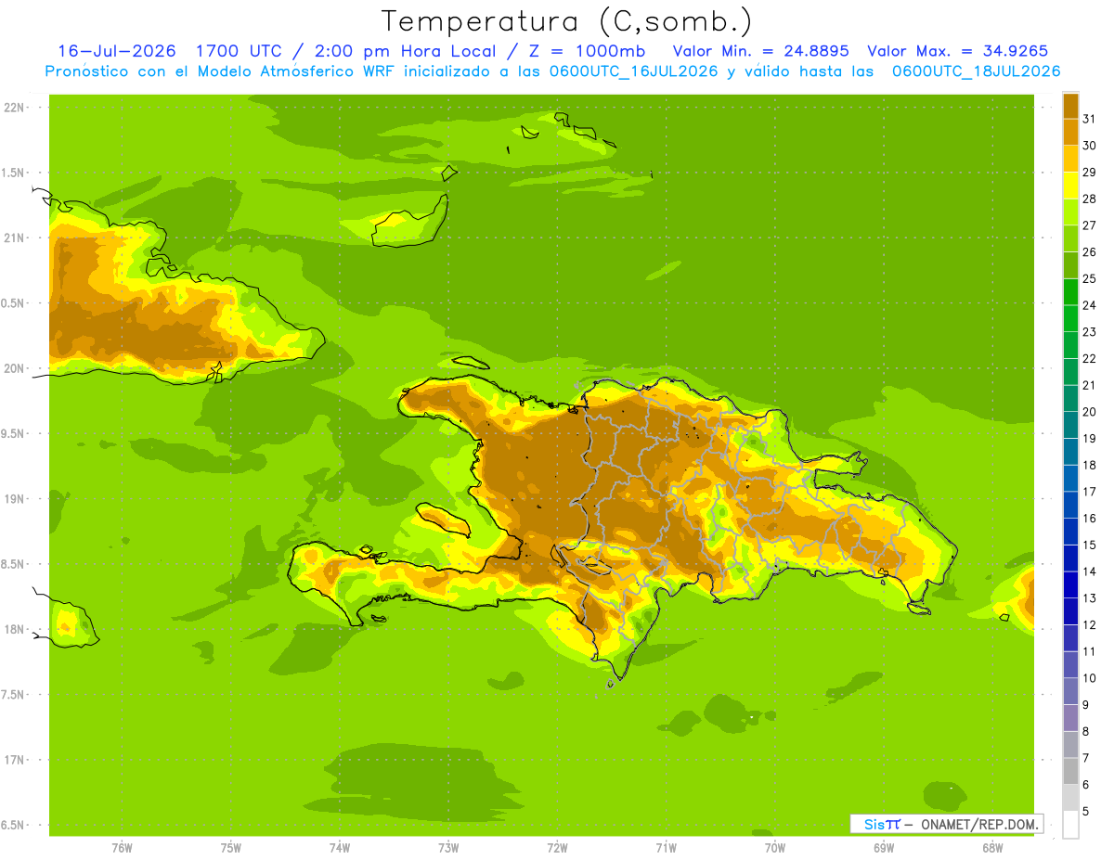Click the colorbar label "5"
1114x860 pixels.
coord(1086,812)
